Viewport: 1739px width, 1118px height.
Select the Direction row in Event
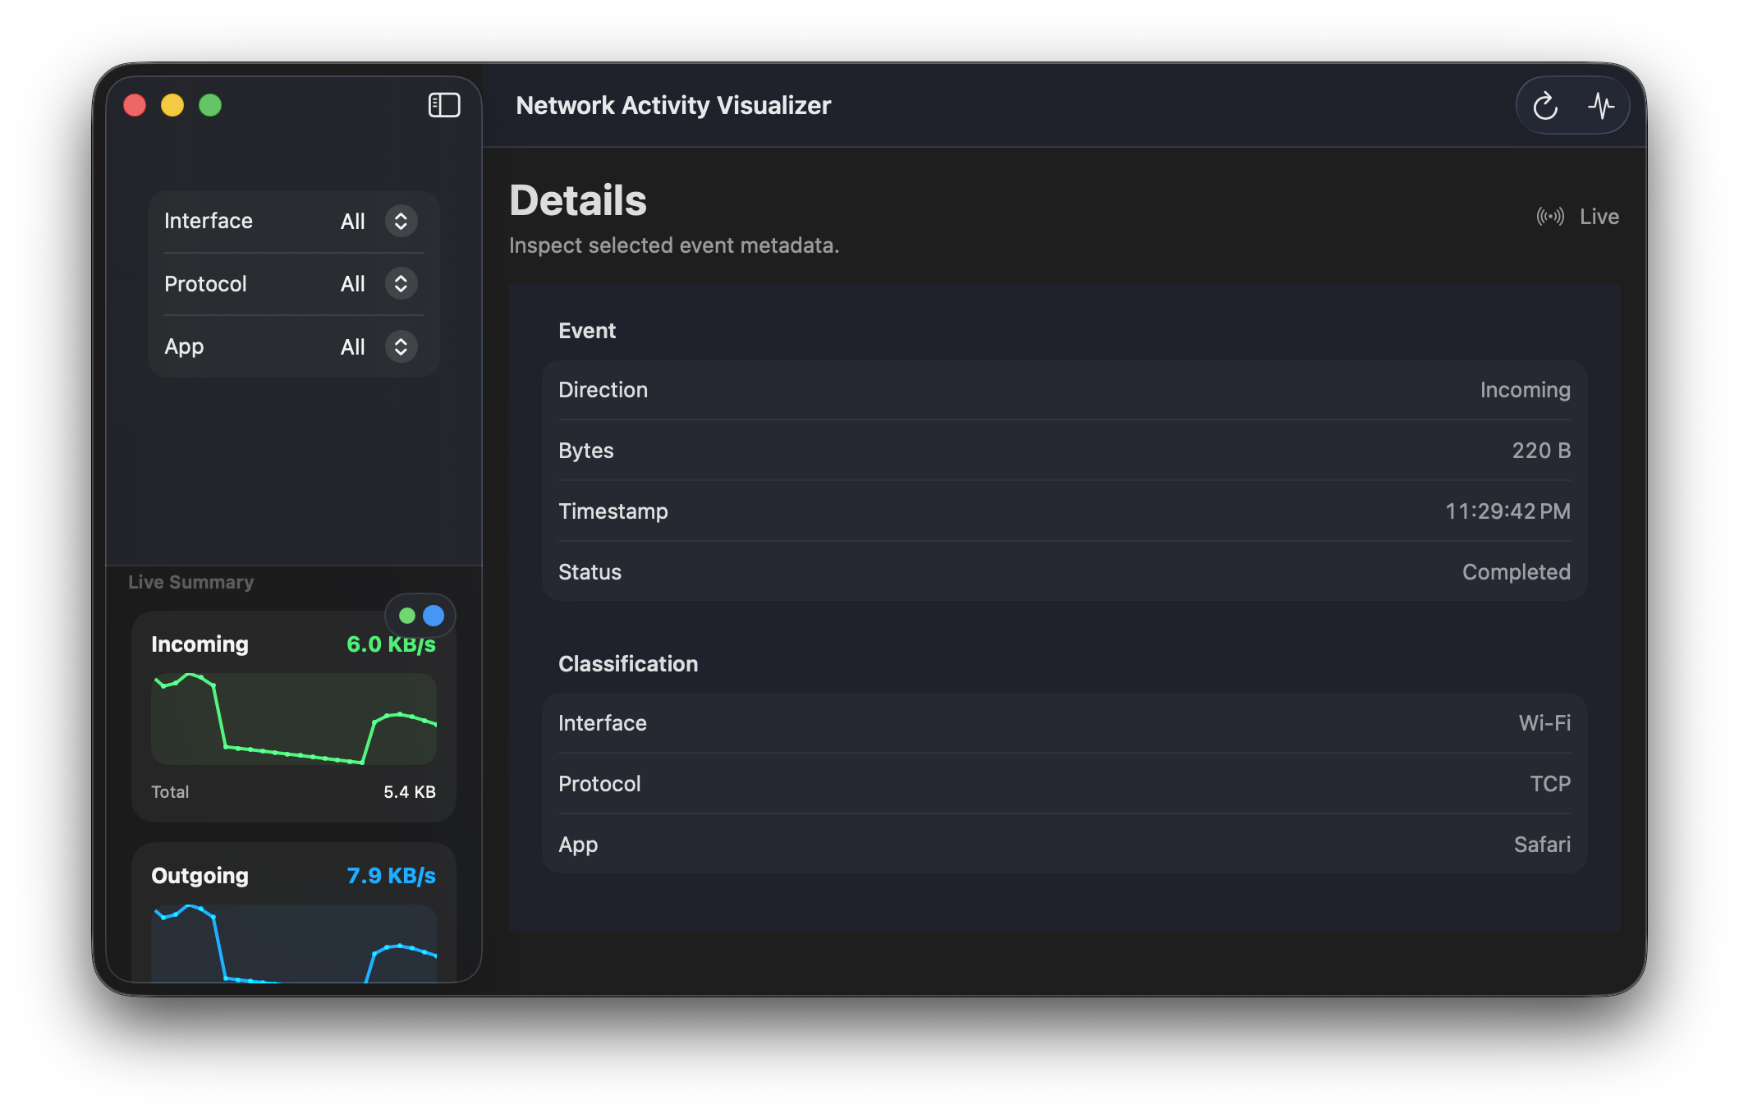pyautogui.click(x=1064, y=390)
